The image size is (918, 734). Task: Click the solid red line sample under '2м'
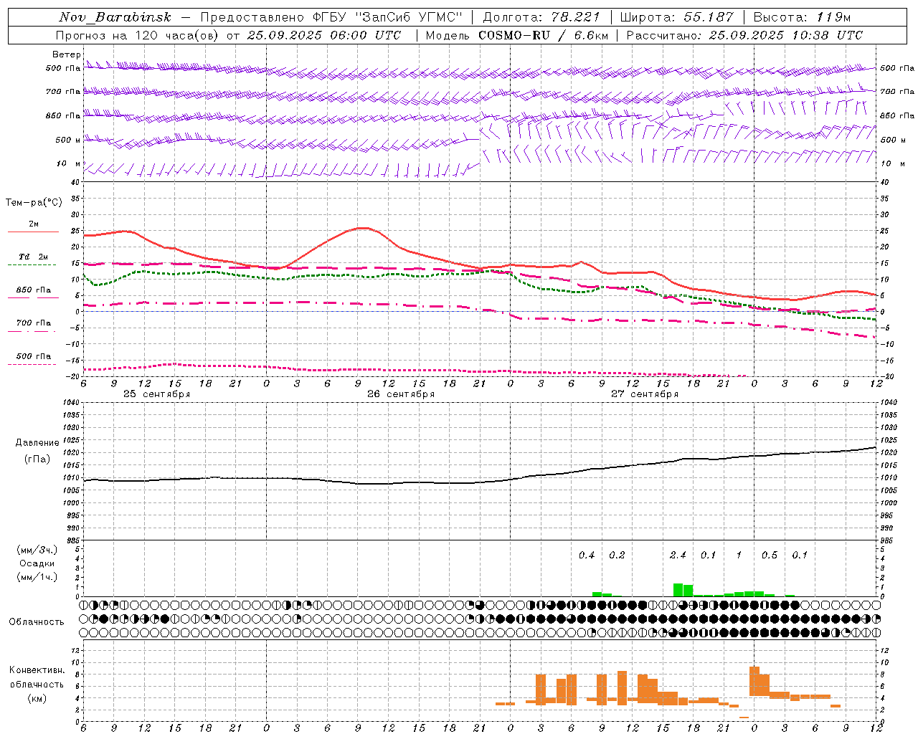pyautogui.click(x=33, y=232)
